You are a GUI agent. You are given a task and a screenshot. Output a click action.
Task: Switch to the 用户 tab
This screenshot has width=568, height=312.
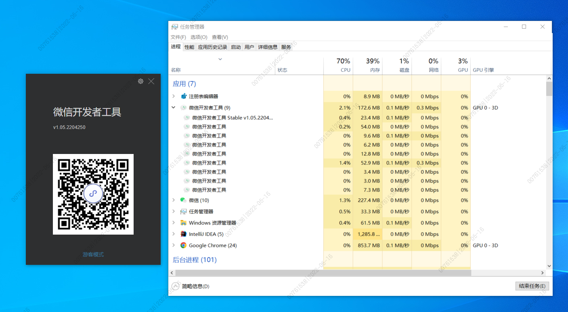pos(249,47)
